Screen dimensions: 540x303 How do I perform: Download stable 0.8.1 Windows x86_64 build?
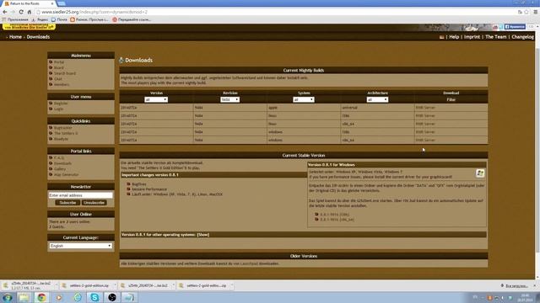(x=337, y=220)
